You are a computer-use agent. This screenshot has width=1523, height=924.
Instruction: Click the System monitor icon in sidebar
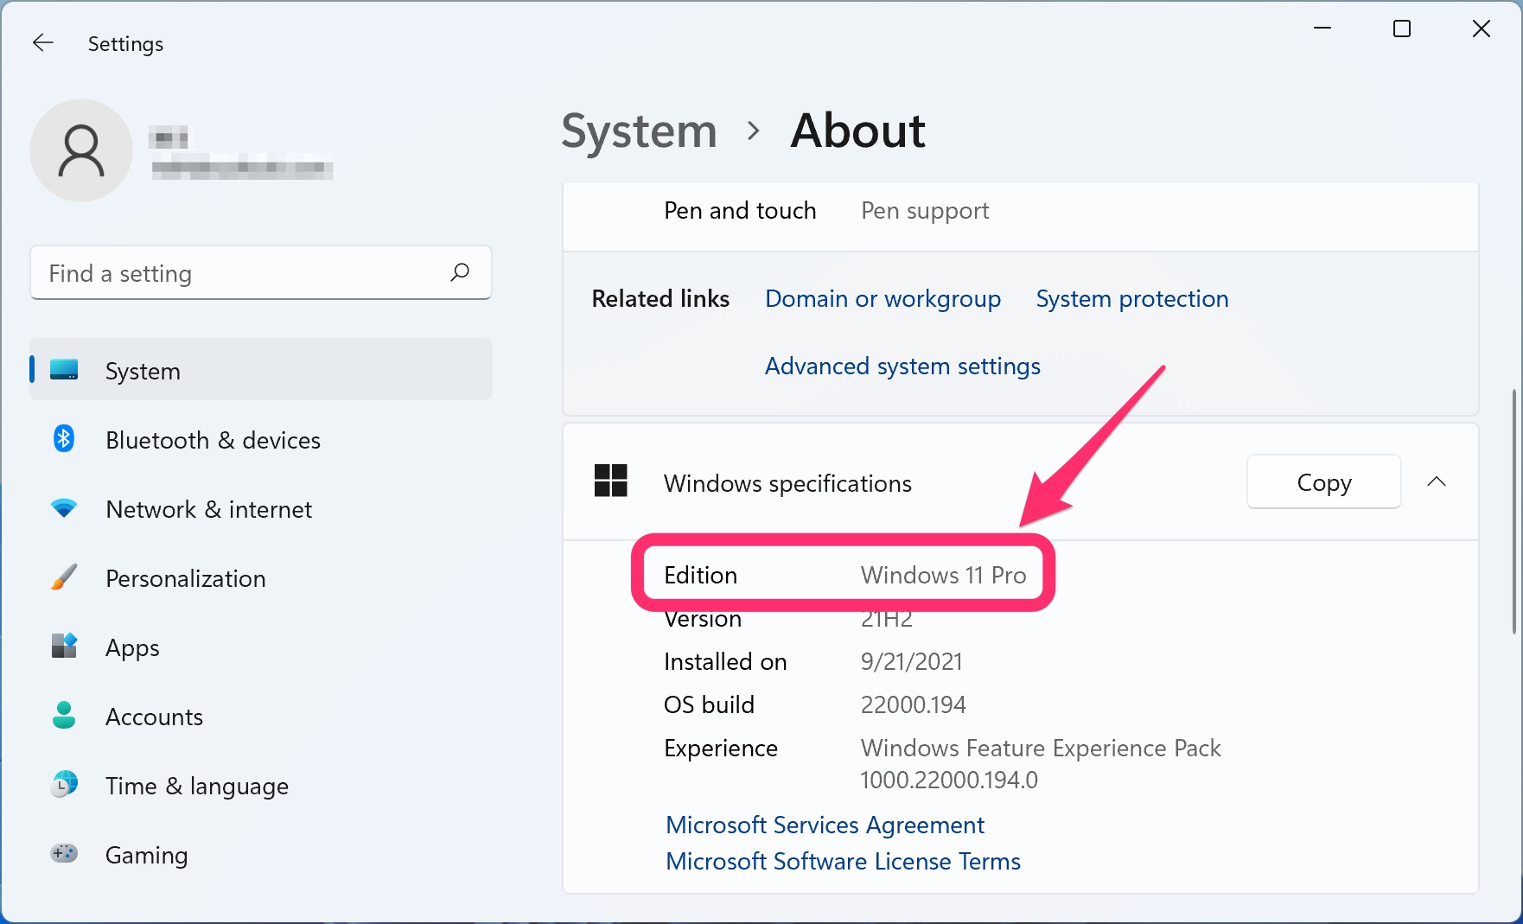tap(64, 370)
